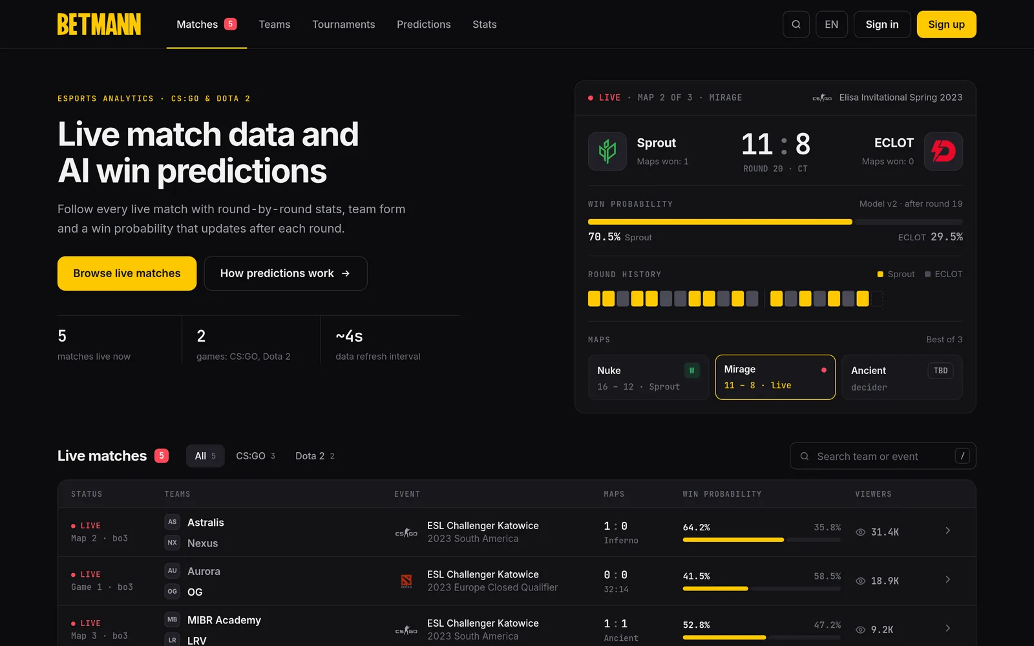Click the LRV team name
Screen dimensions: 1034x646
197,641
